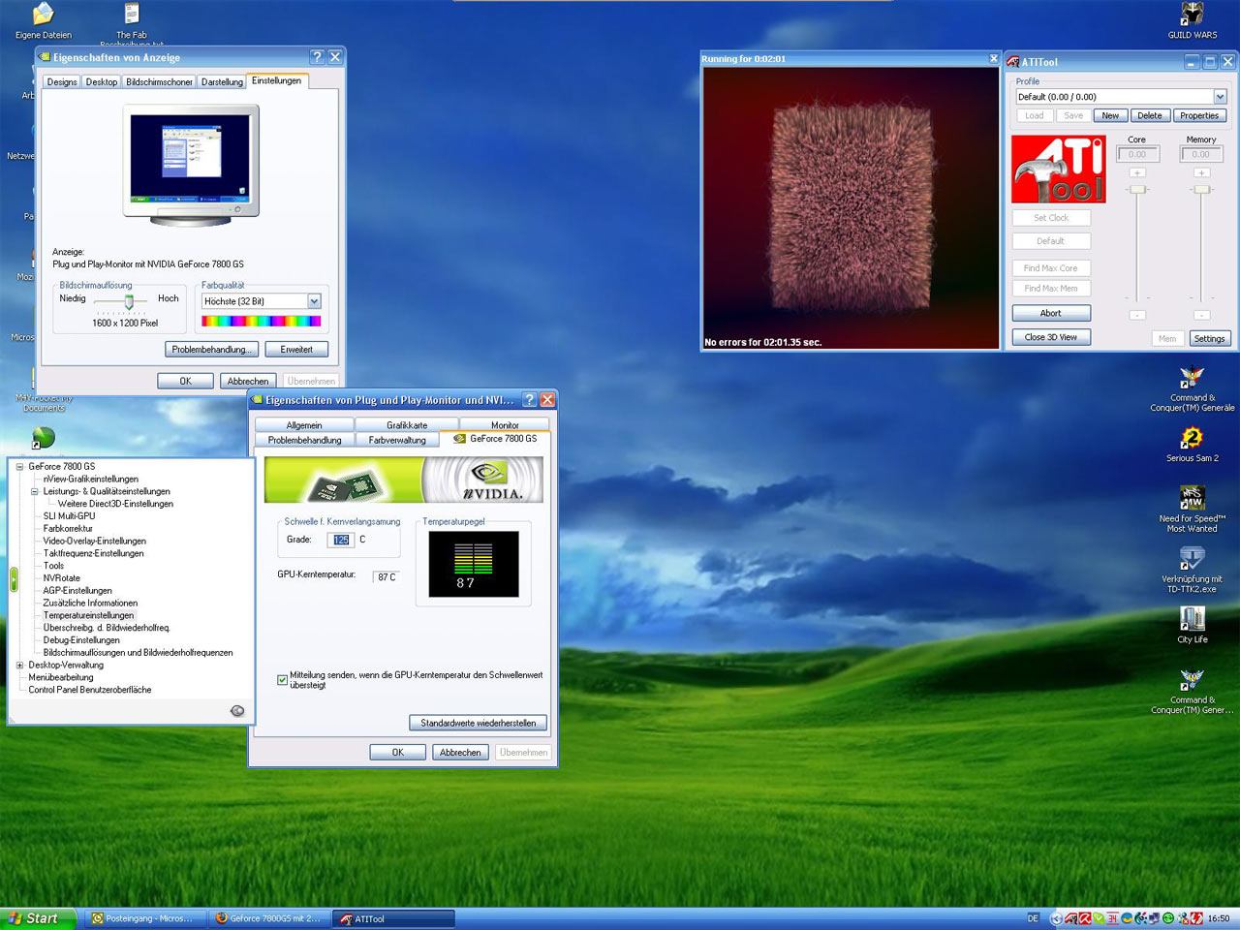
Task: Expand the Desktop-Verwaltung tree node
Action: pos(19,666)
